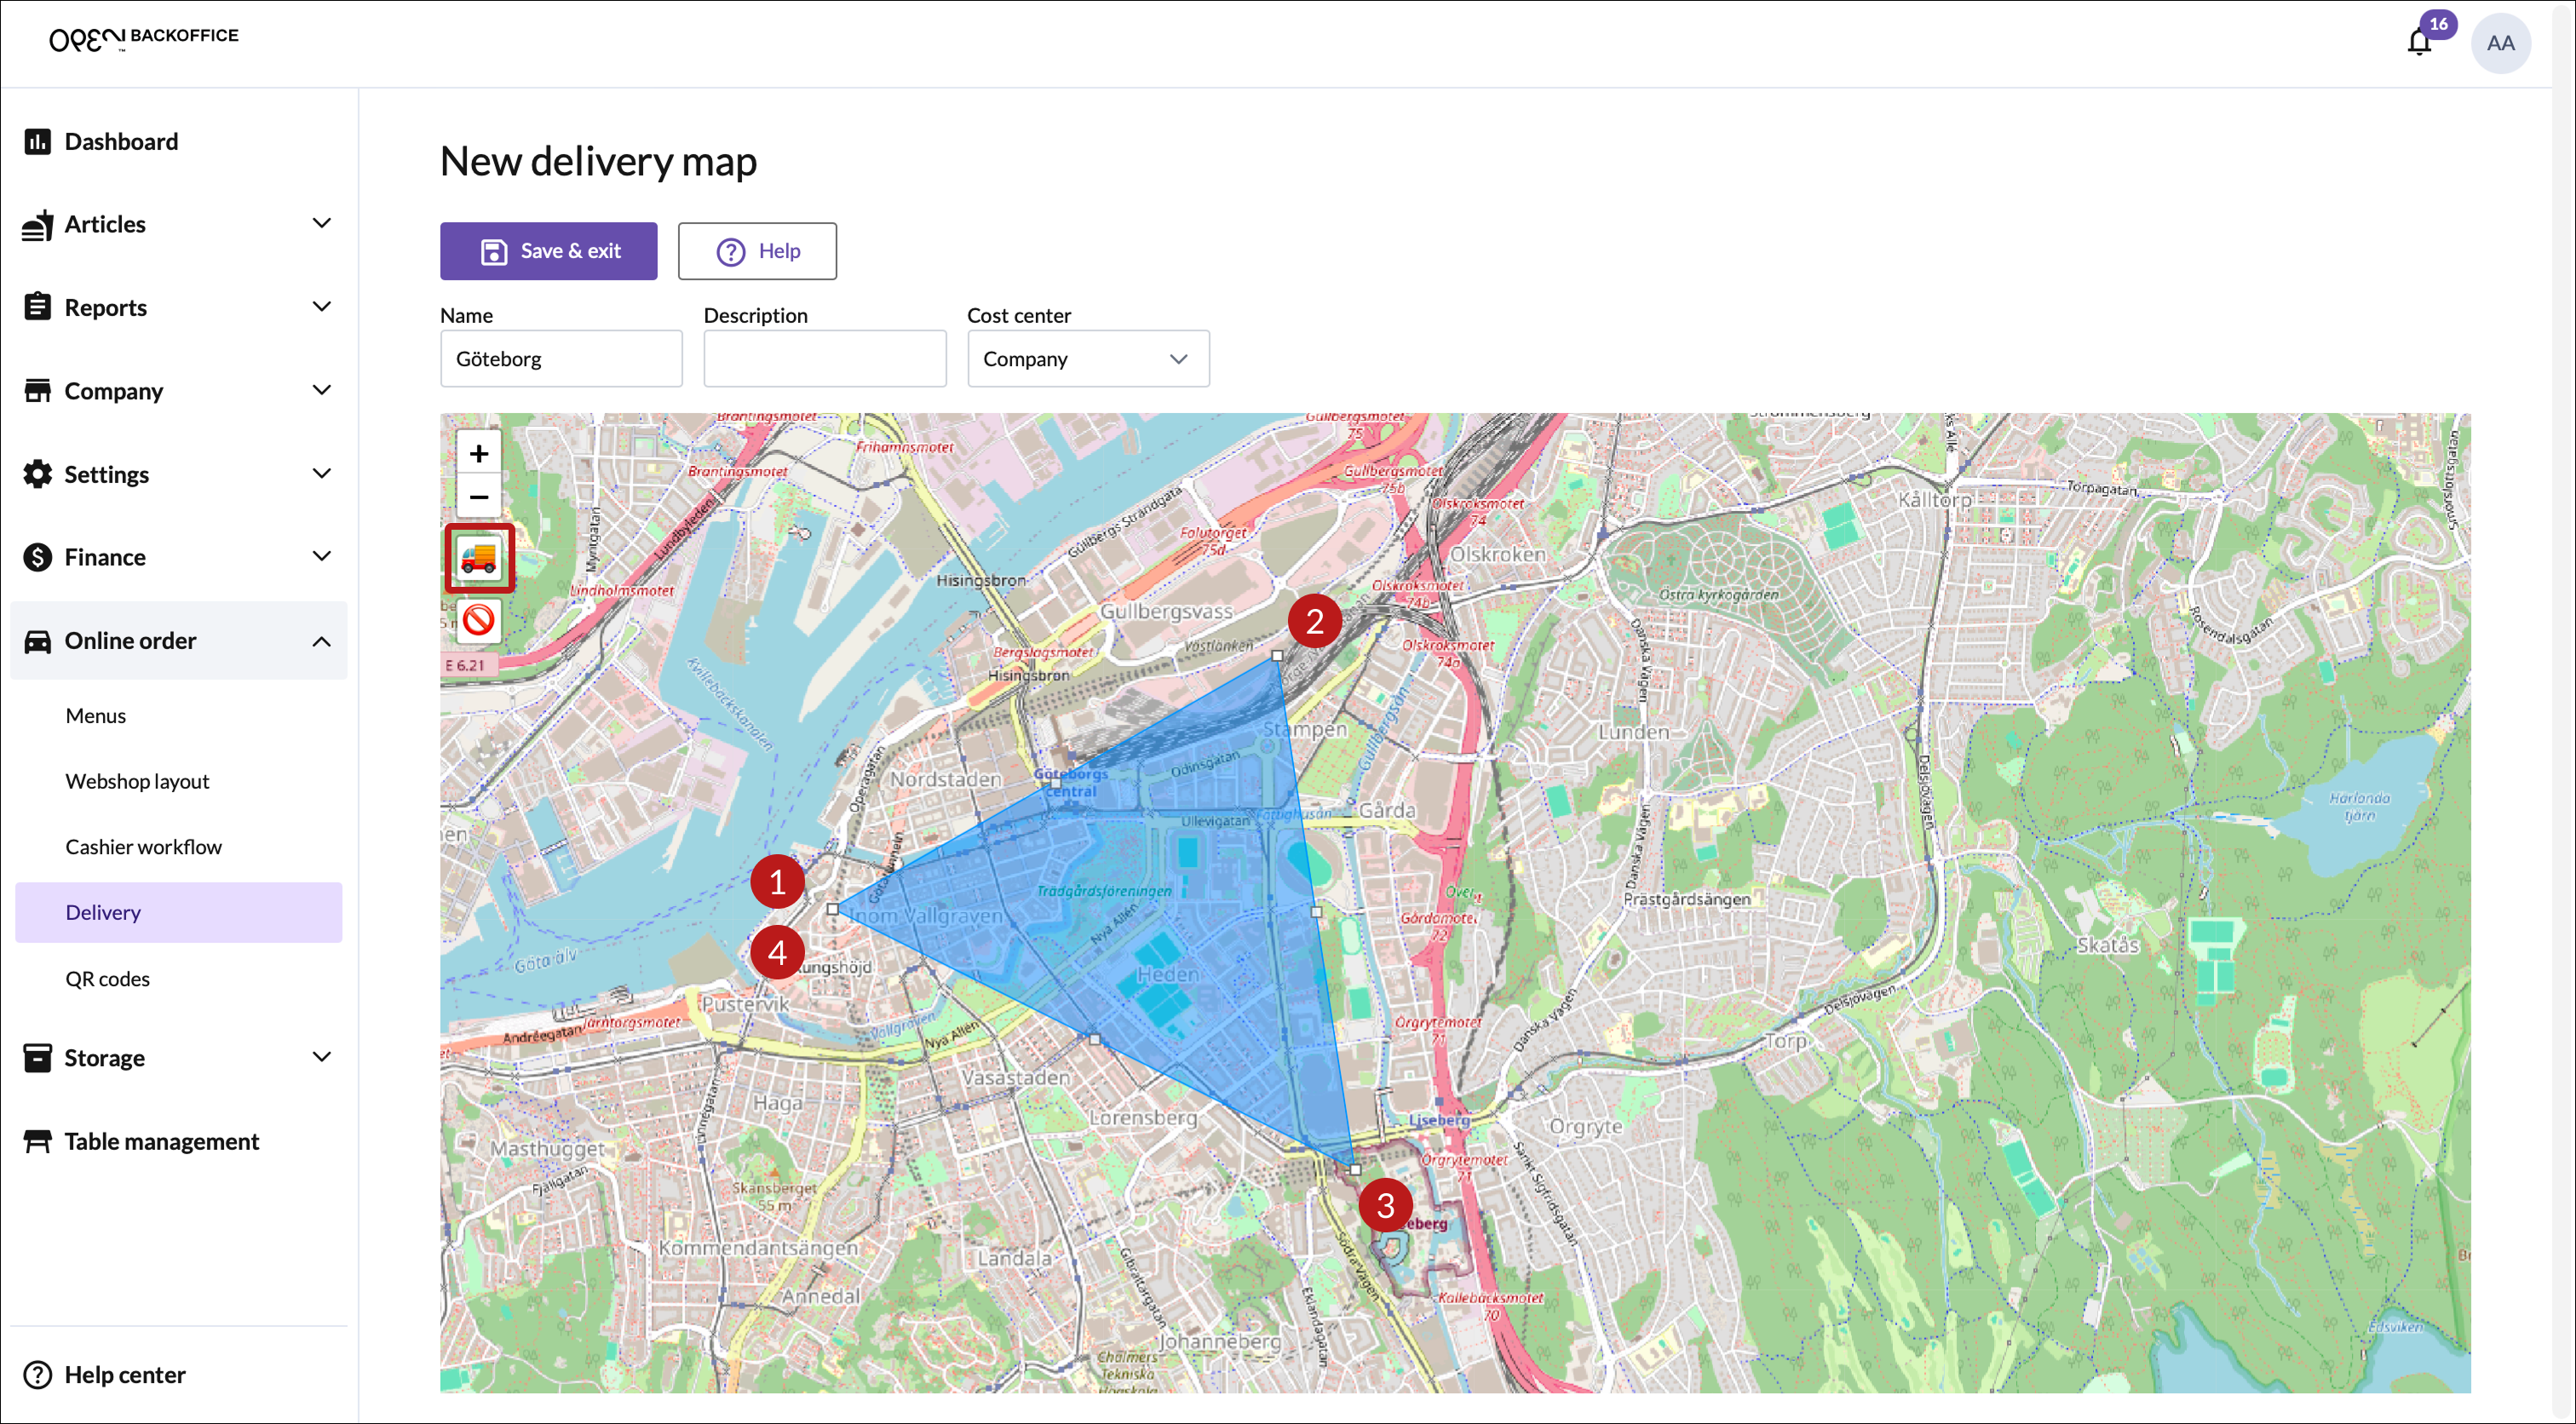The width and height of the screenshot is (2576, 1424).
Task: Click the Help button
Action: pyautogui.click(x=757, y=251)
